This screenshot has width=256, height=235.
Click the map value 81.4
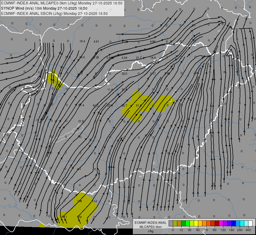click(x=81, y=105)
